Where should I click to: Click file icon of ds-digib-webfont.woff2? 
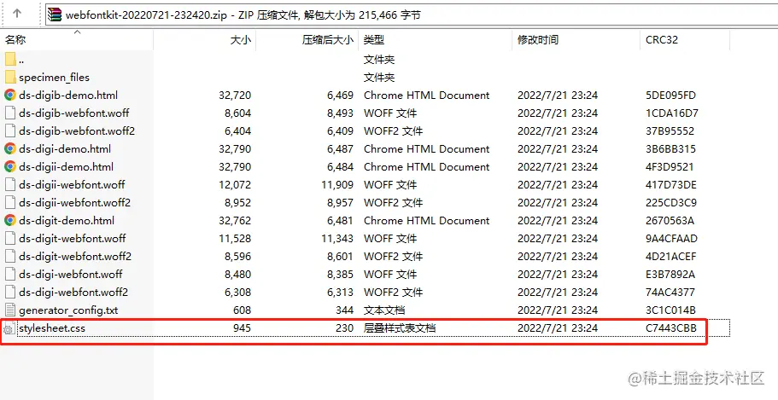pos(10,130)
